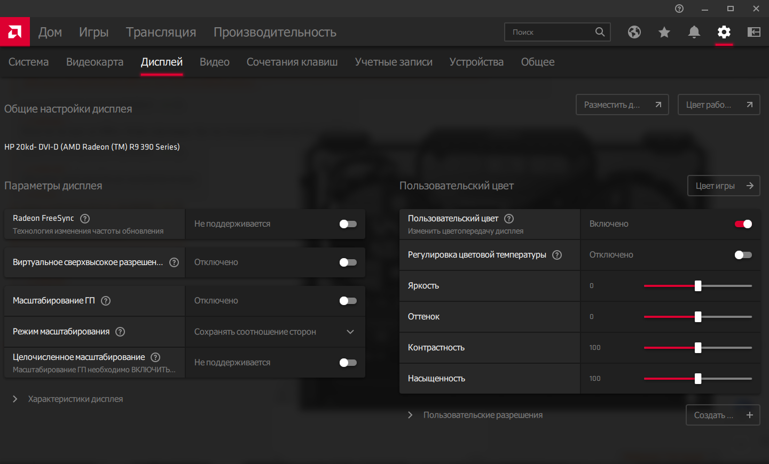Click the Оттенок slider handle

click(x=698, y=317)
